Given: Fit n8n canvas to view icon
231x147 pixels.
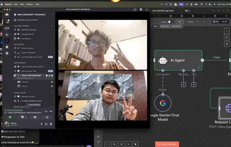Looking at the screenshot, I should 107,144.
